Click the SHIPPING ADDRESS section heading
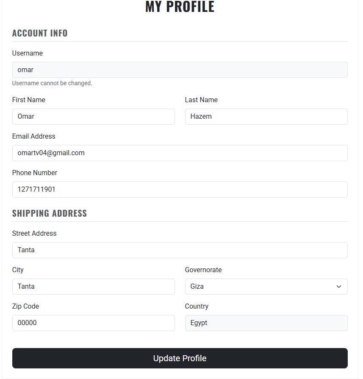The width and height of the screenshot is (363, 379). [x=50, y=213]
